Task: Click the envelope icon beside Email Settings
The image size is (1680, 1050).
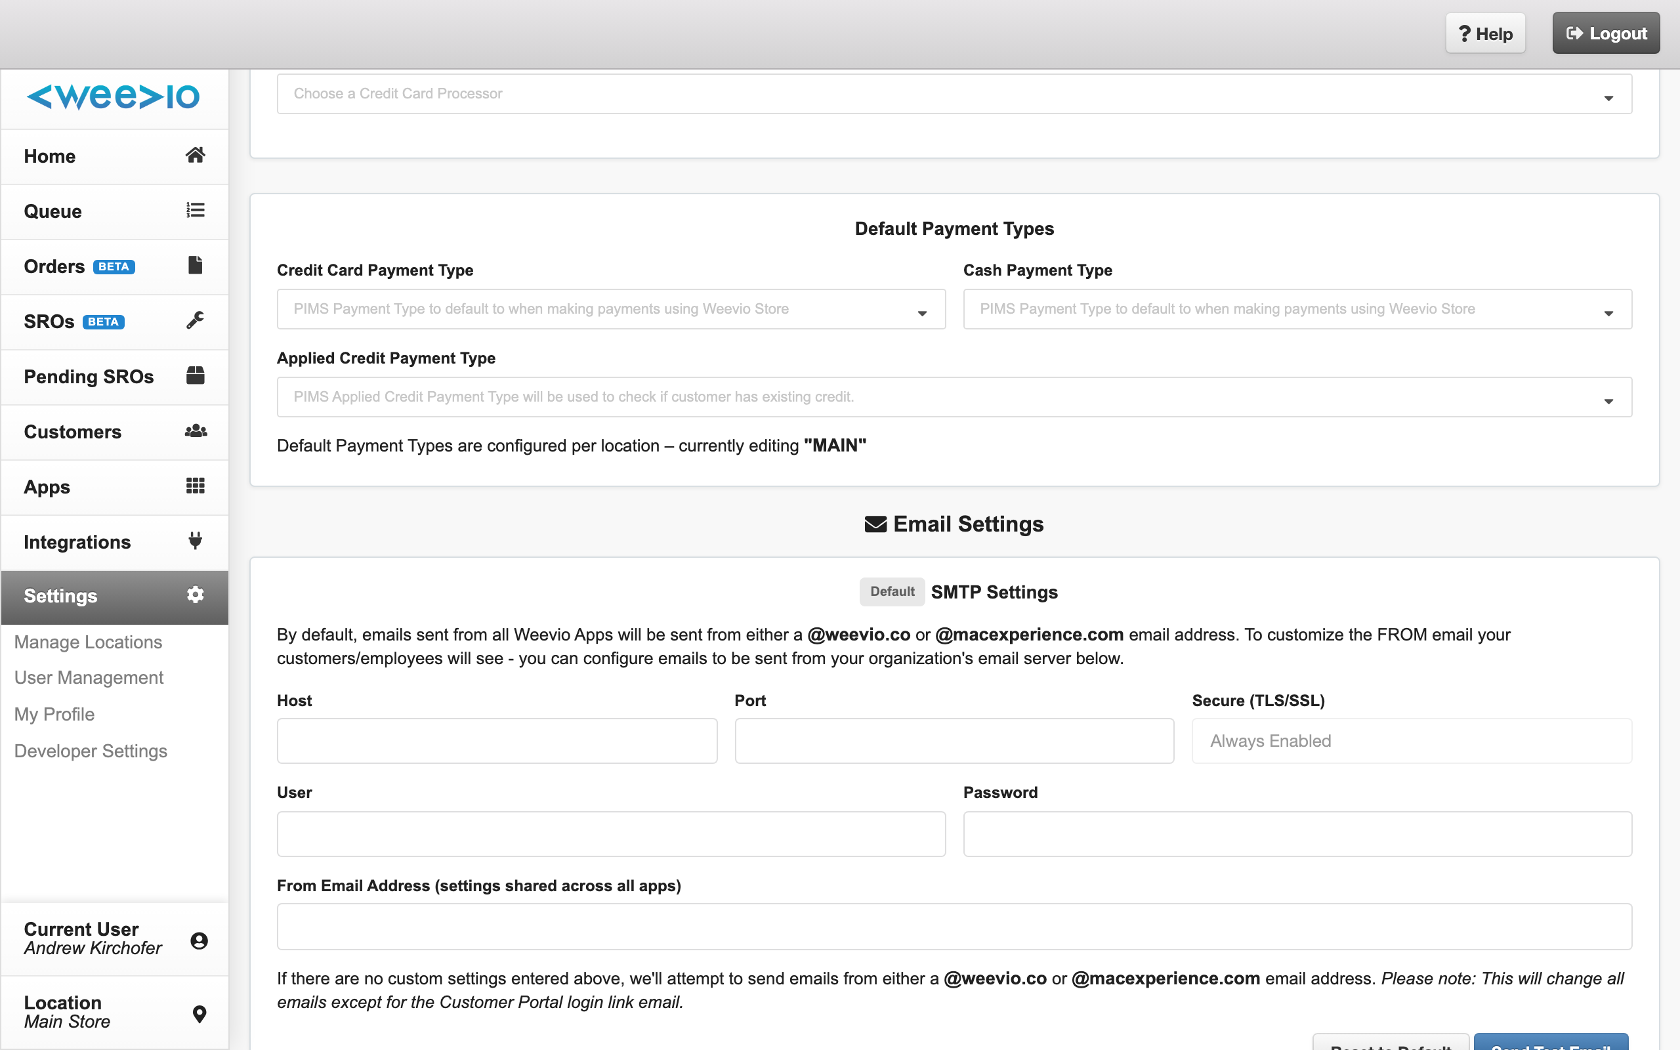Action: [875, 524]
